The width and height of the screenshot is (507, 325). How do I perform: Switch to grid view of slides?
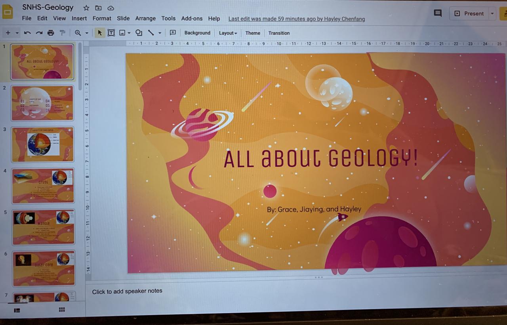(x=62, y=310)
